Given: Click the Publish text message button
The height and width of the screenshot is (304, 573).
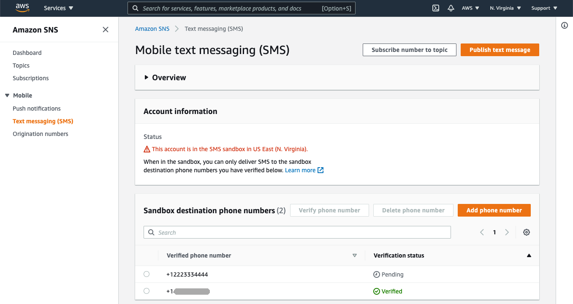Looking at the screenshot, I should pos(500,50).
